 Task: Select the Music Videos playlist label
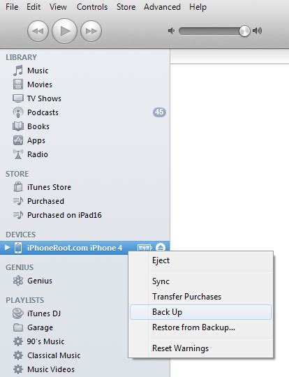point(51,369)
